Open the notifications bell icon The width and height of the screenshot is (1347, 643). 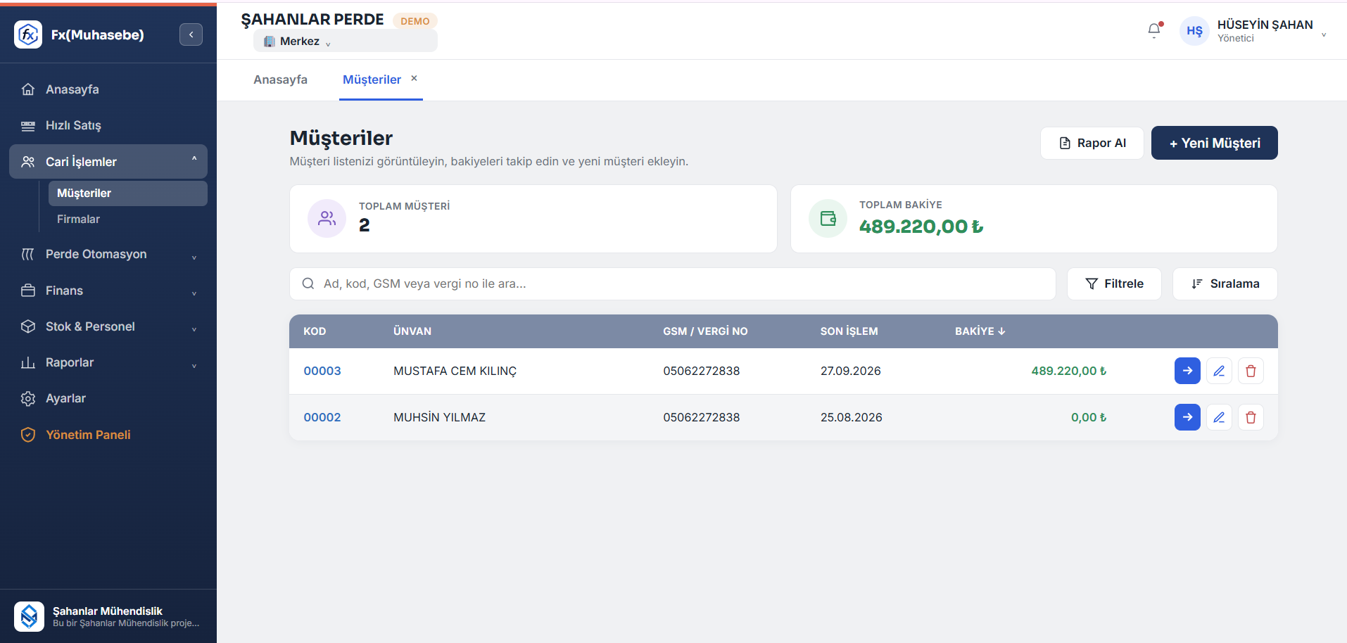point(1154,30)
